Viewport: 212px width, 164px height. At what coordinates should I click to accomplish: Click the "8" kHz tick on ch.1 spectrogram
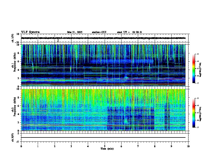(x=19, y=53)
